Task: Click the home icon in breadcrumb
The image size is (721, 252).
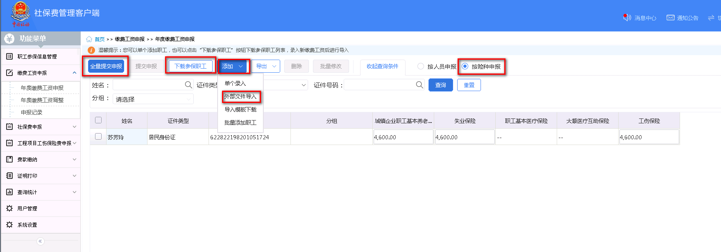Action: (x=89, y=39)
